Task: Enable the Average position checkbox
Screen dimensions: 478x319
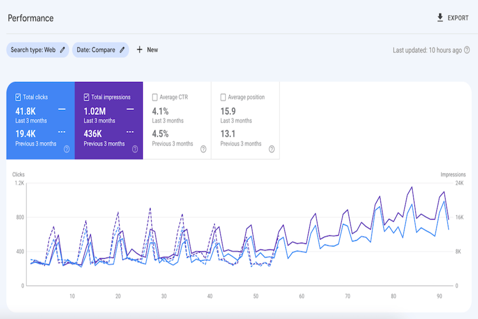Action: coord(223,97)
